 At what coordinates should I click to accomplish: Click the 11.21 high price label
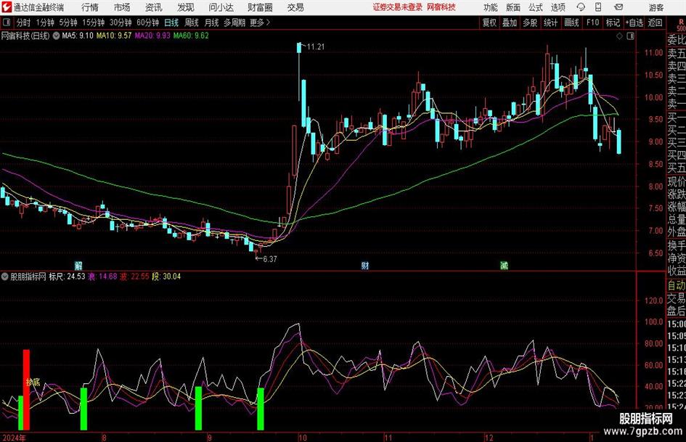click(x=316, y=47)
